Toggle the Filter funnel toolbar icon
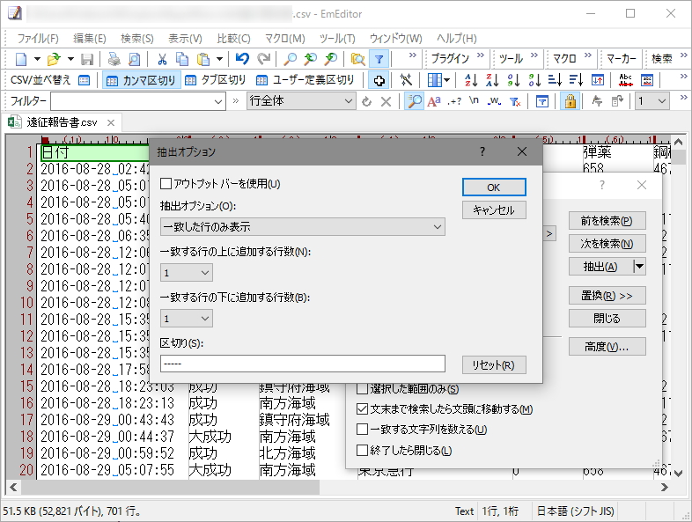 (379, 59)
